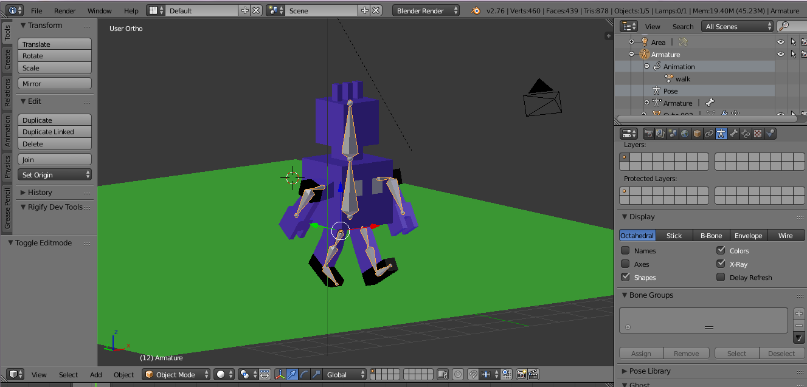The height and width of the screenshot is (387, 807).
Task: Open the Window menu
Action: pyautogui.click(x=99, y=10)
